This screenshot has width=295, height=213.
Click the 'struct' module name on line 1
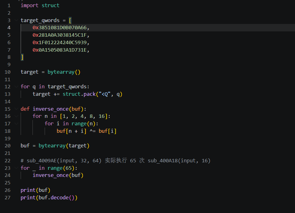pos(51,6)
